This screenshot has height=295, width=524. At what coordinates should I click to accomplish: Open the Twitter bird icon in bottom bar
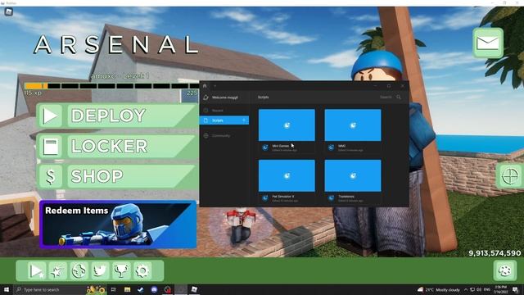pos(100,270)
